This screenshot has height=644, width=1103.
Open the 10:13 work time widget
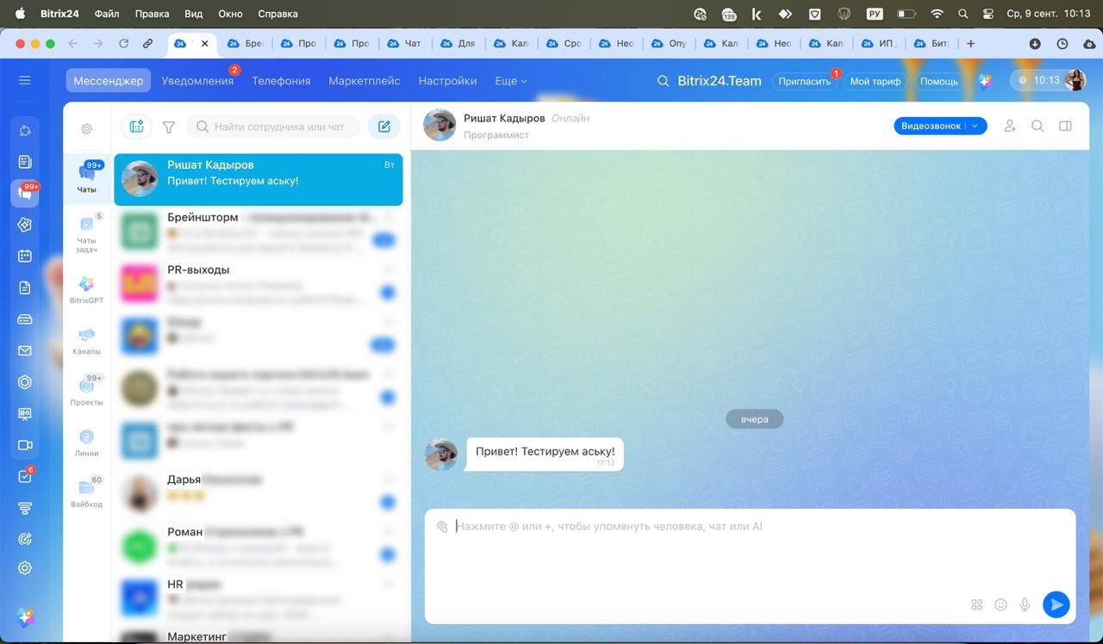(x=1039, y=80)
